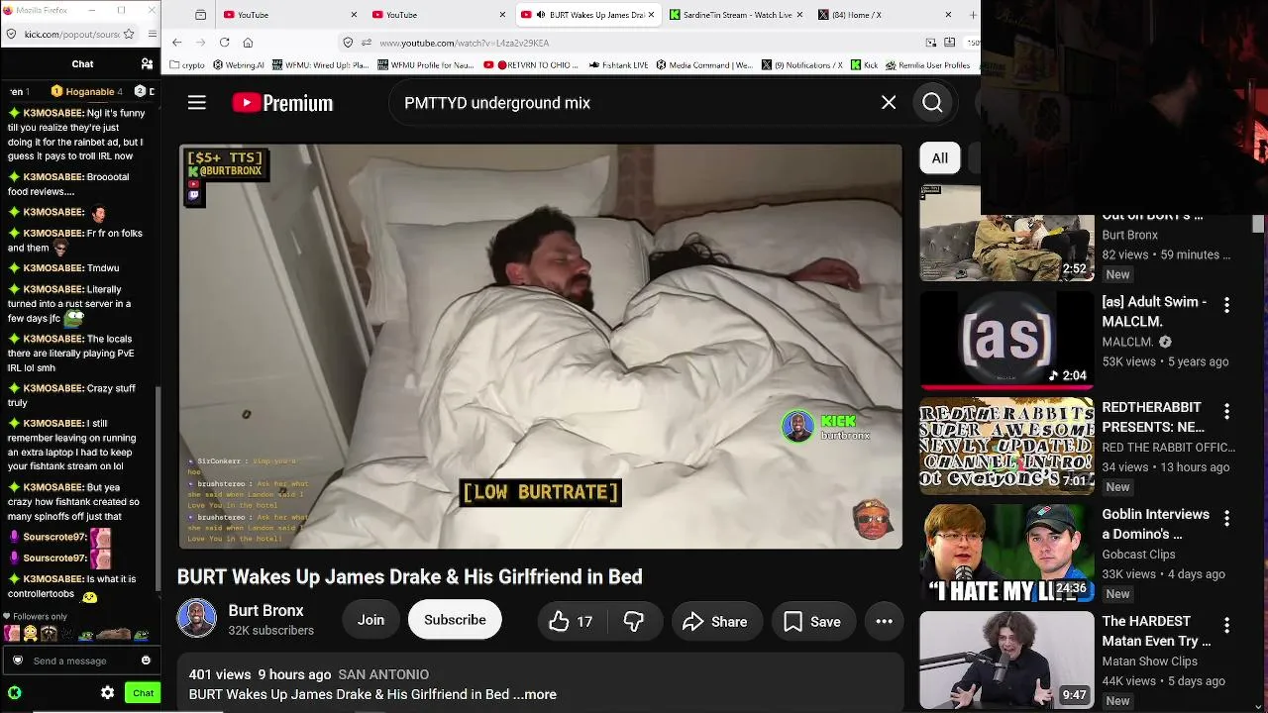Share the current YouTube video
The width and height of the screenshot is (1268, 713).
coord(715,621)
